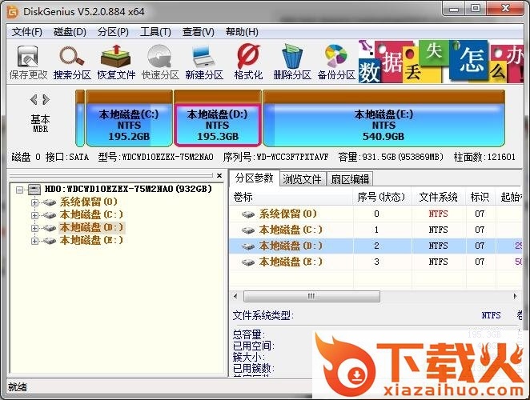
Task: Open the 磁盘(D) menu
Action: point(70,32)
